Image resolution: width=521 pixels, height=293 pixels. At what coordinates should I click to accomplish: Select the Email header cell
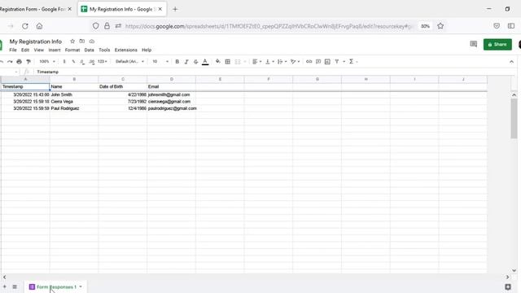point(171,87)
